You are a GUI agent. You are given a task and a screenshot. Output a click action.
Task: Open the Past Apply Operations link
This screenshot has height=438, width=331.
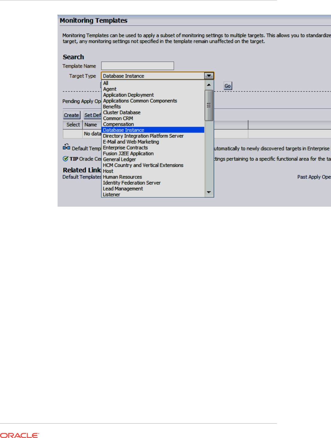click(x=314, y=177)
